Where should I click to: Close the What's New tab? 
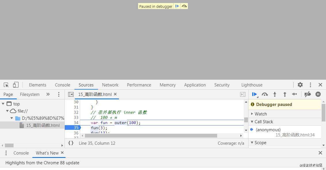point(62,152)
